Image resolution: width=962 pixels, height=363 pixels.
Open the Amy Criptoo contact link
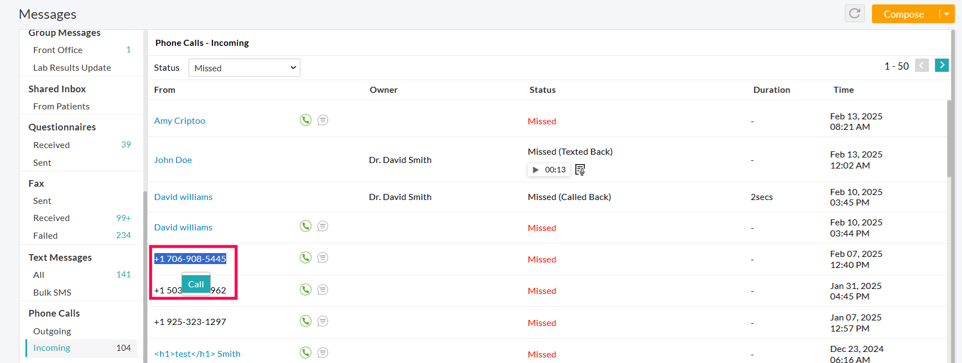click(x=179, y=120)
